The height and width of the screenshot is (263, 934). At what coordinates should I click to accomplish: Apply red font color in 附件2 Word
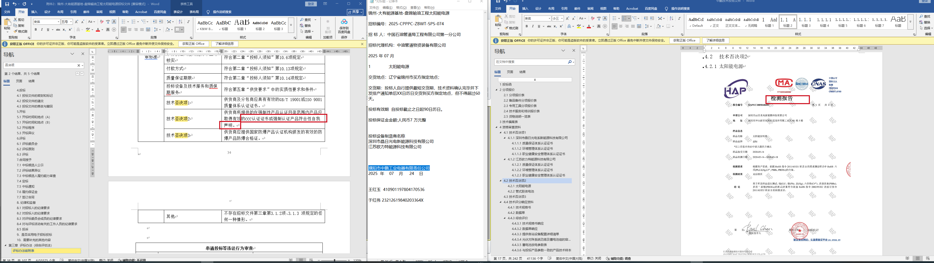[98, 30]
